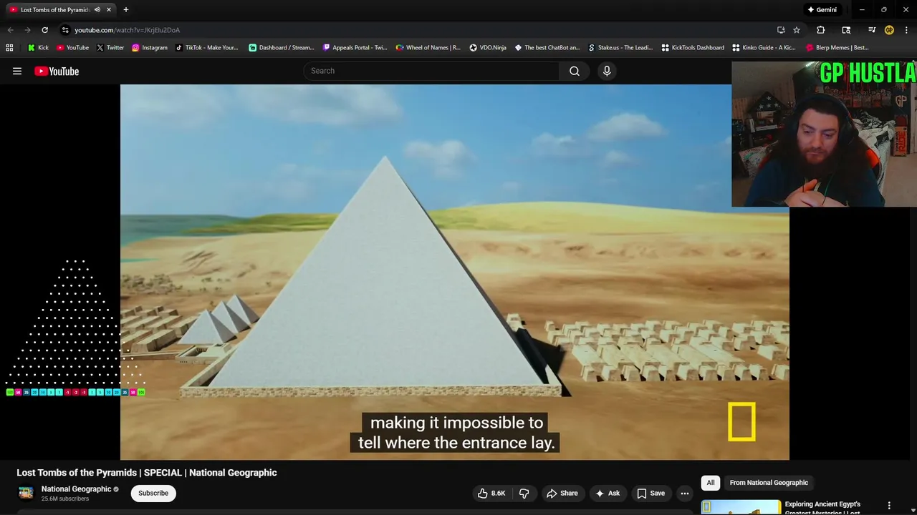Screen dimensions: 917x515
Task: Select the All filter chip
Action: [x=711, y=483]
